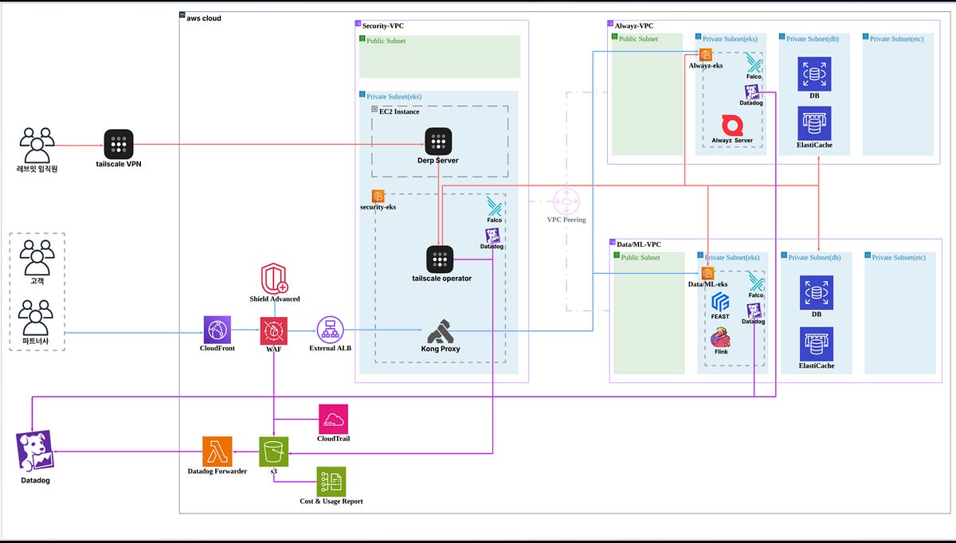This screenshot has width=956, height=543.
Task: Select the ElastiCache icon in Alwayz-VPC
Action: pos(814,123)
